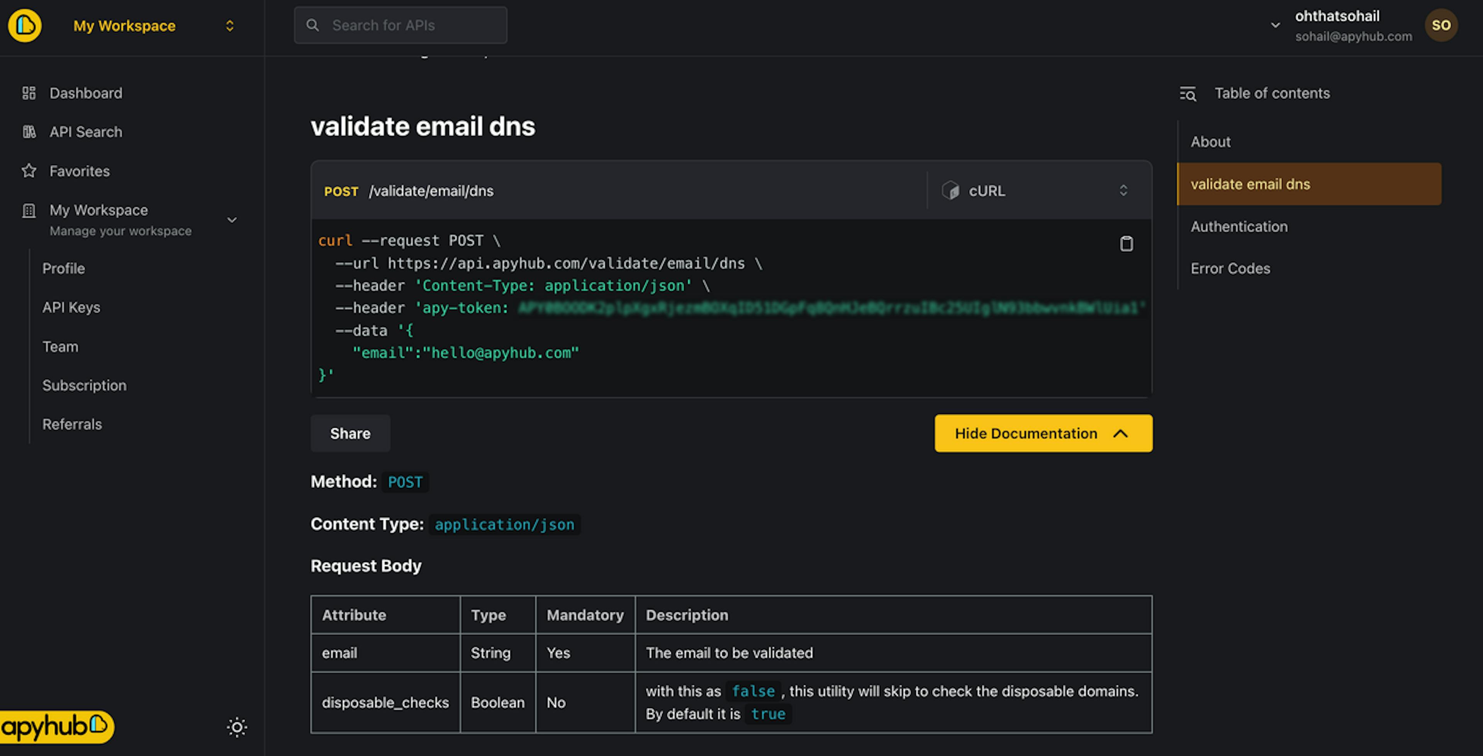Click the yellow POST method label
Screen dimensions: 1483x756
tap(341, 191)
